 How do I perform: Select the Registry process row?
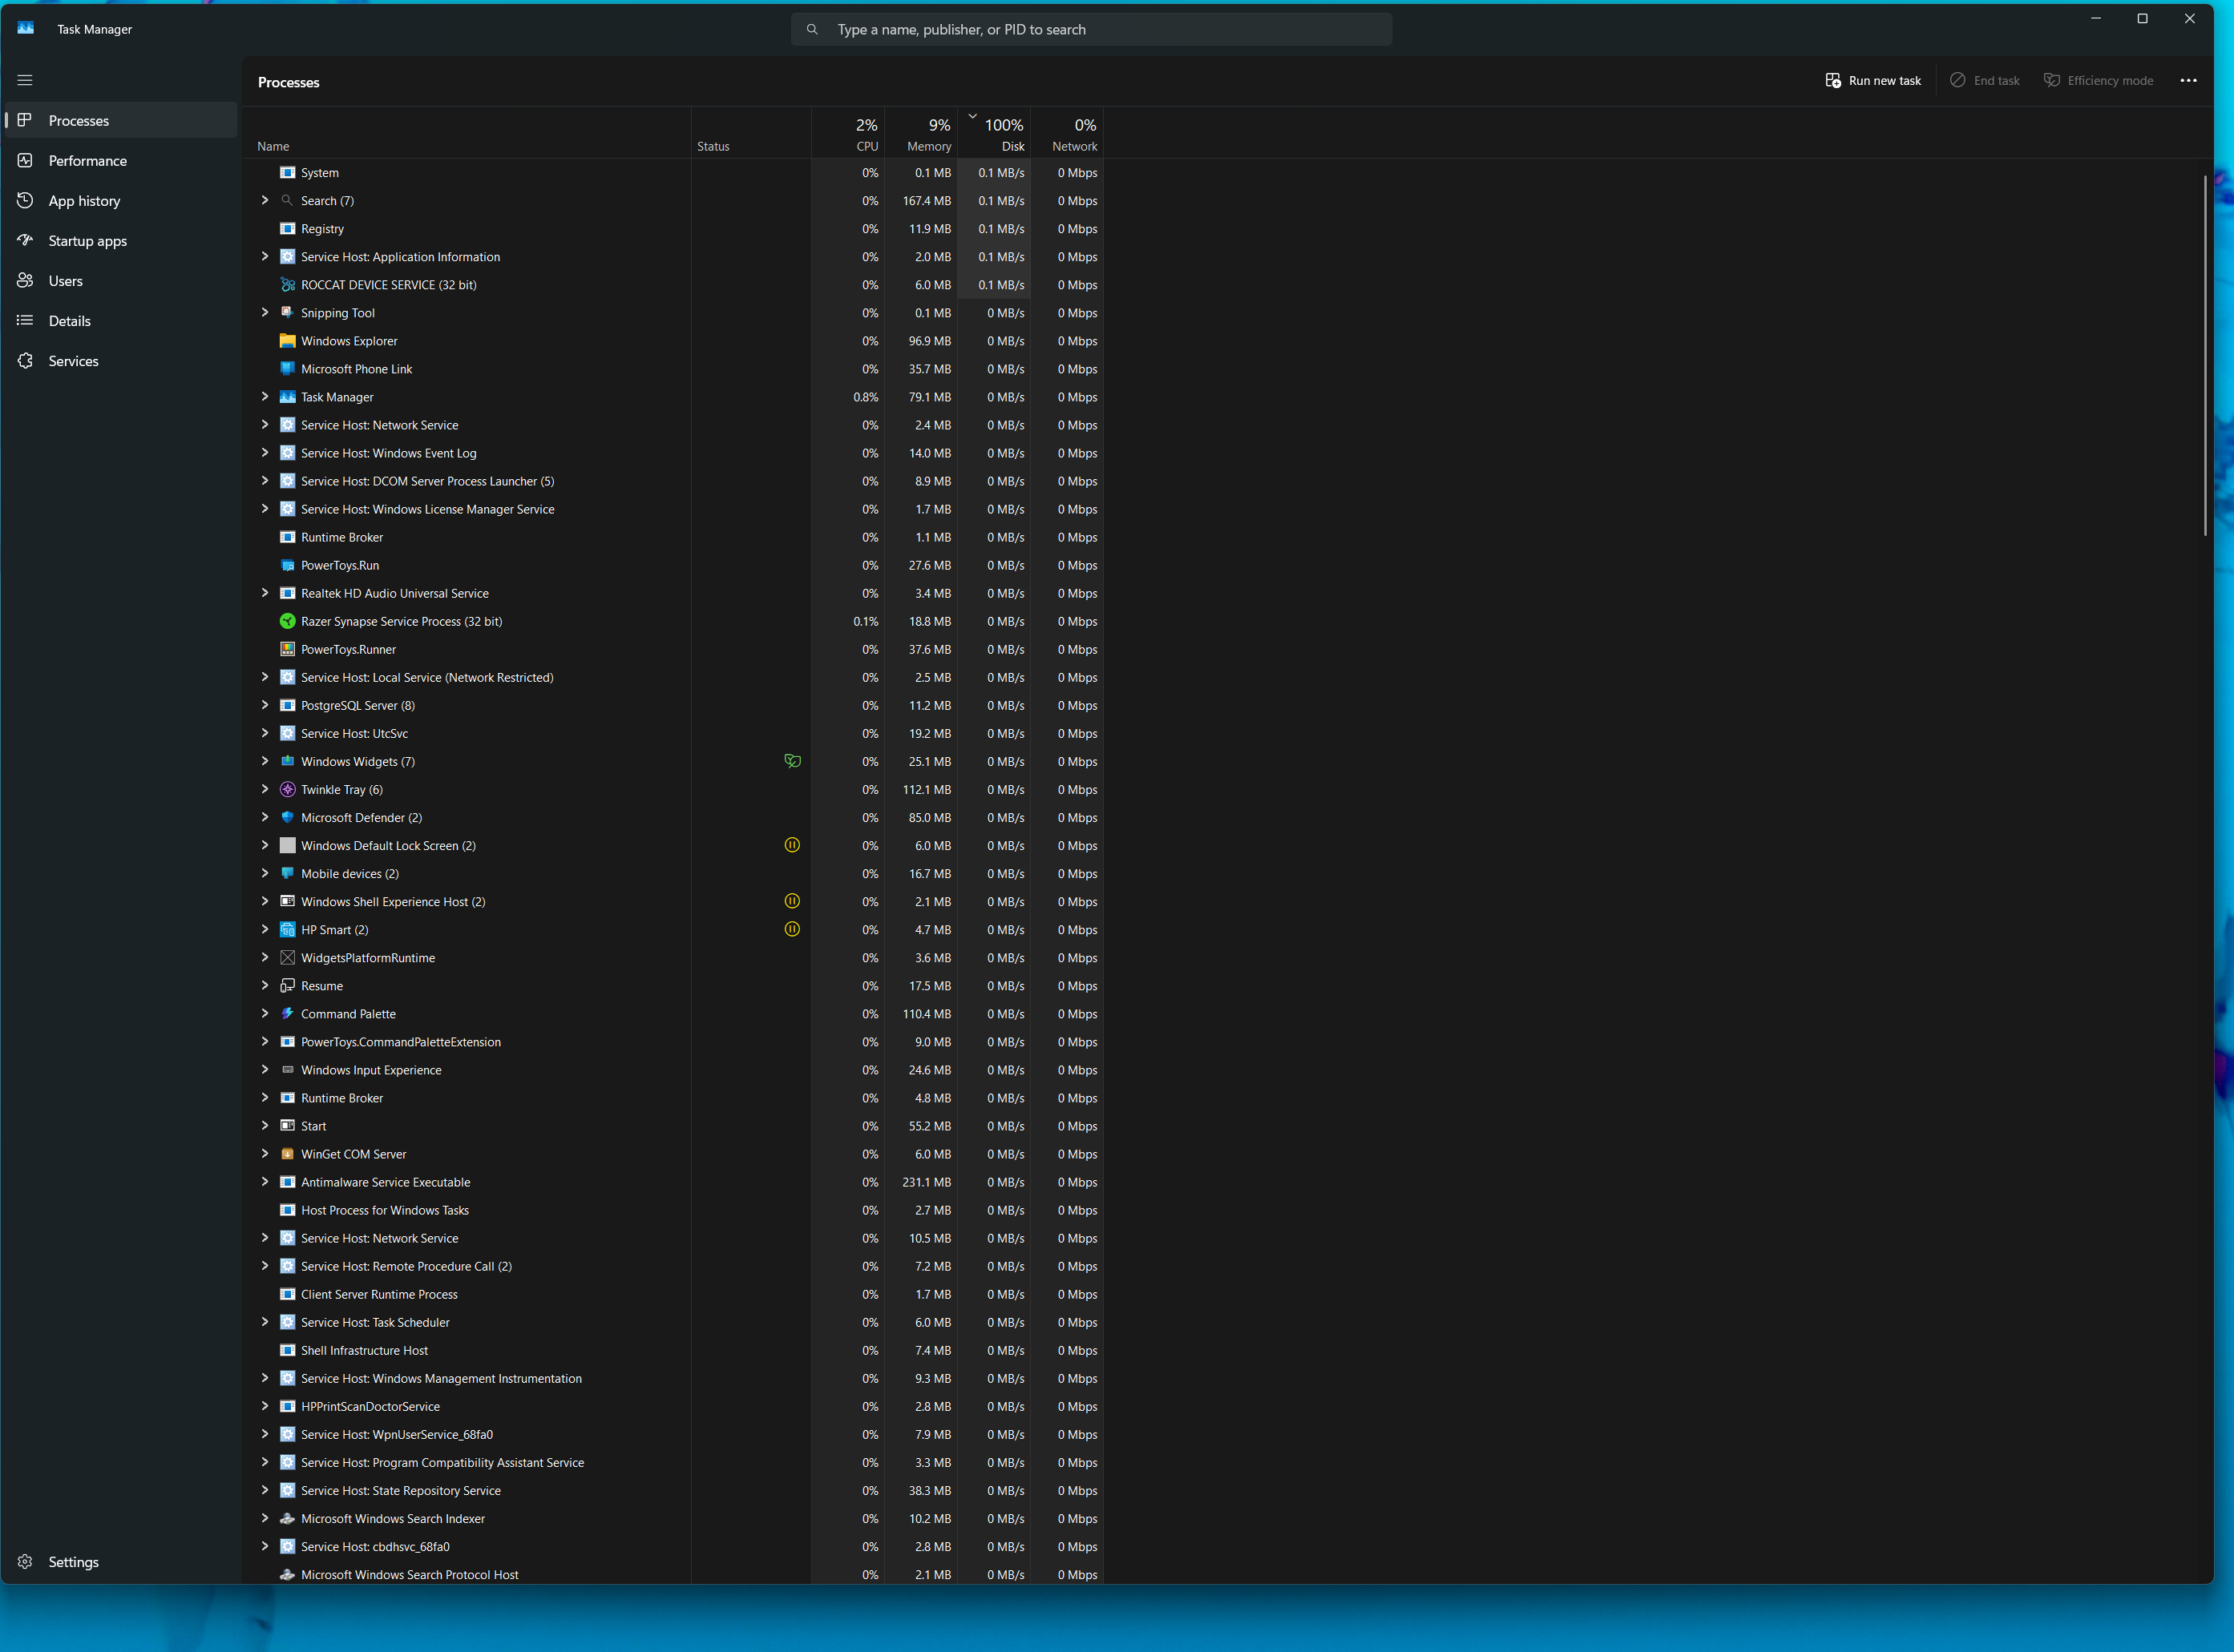(673, 229)
